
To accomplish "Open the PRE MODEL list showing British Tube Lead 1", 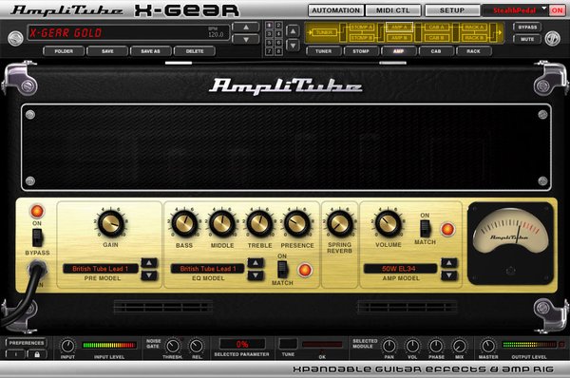I will pos(101,269).
